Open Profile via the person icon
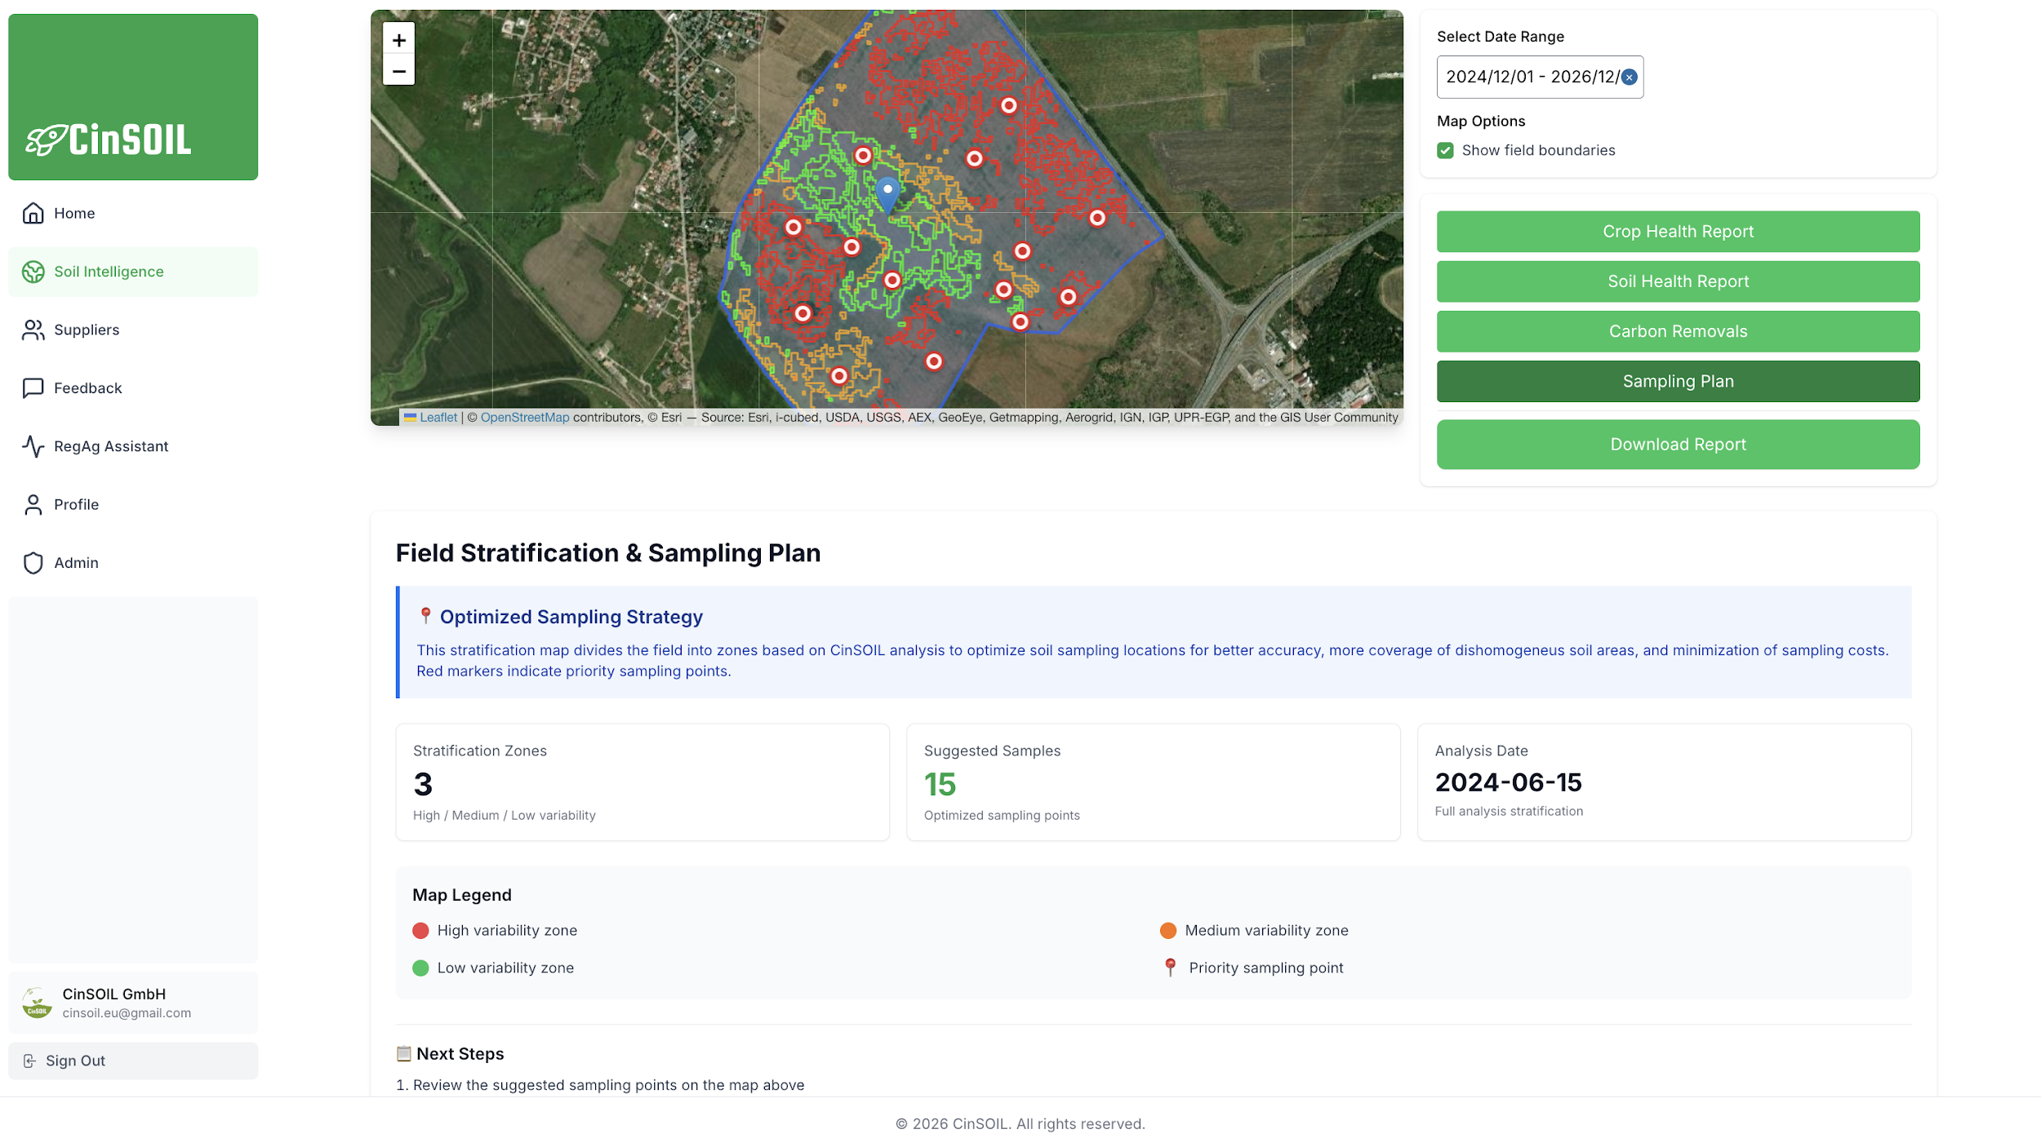 pos(33,505)
